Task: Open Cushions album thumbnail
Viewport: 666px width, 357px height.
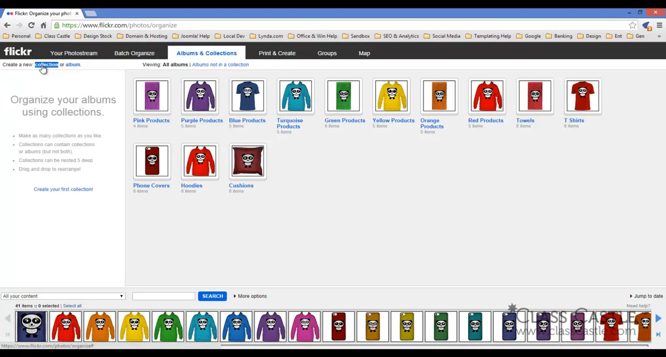Action: tap(248, 161)
